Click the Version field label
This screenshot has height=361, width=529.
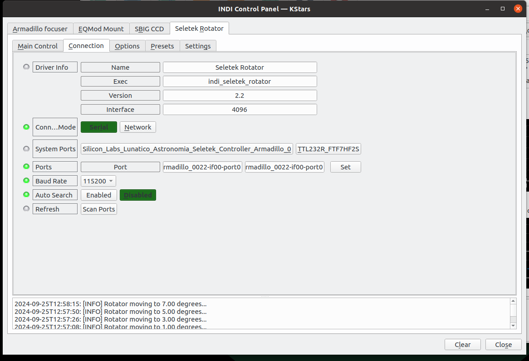point(120,96)
